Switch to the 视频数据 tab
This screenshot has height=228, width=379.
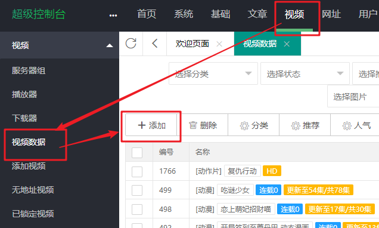tap(260, 44)
